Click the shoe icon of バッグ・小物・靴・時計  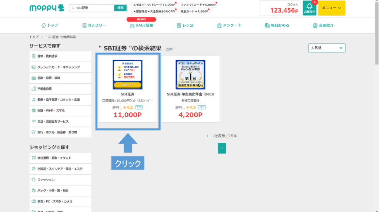pyautogui.click(x=34, y=191)
